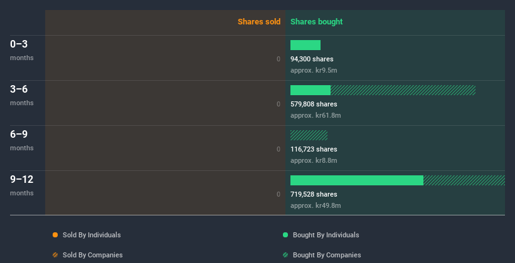Click the shares sold 0 in 9–12 months row

pyautogui.click(x=279, y=194)
